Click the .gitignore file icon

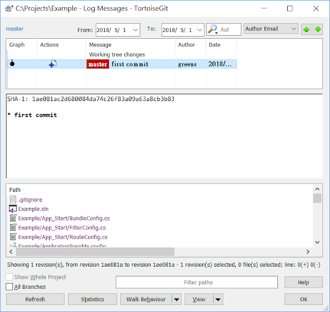[13, 200]
